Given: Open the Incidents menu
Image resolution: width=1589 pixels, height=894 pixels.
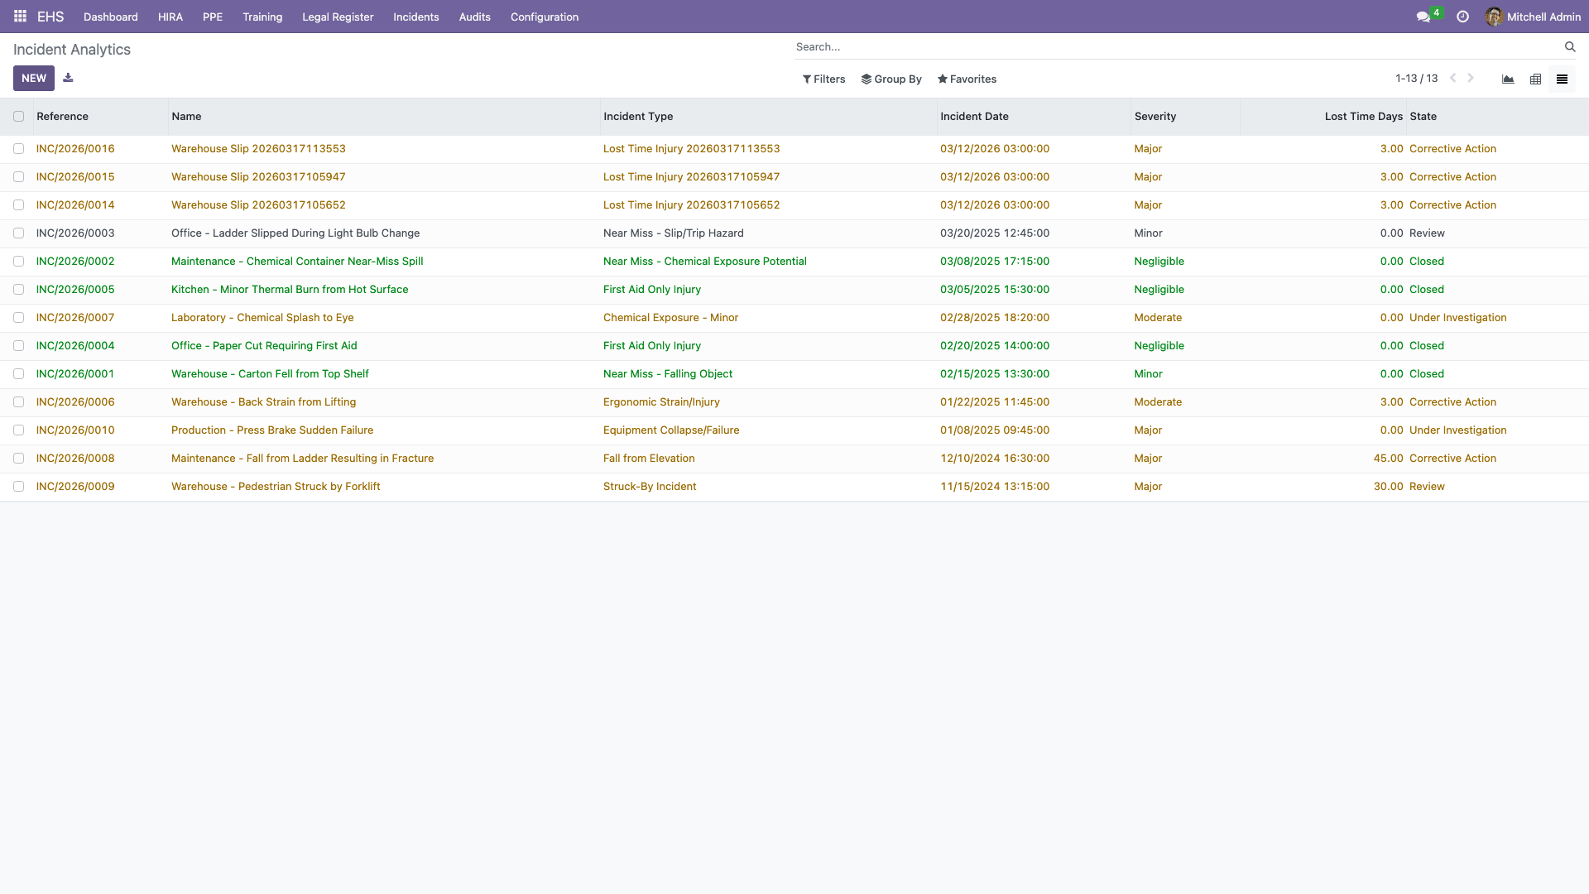Looking at the screenshot, I should coord(415,17).
